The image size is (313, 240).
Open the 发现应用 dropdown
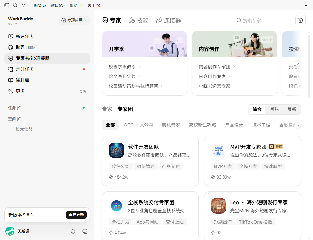pos(74,20)
